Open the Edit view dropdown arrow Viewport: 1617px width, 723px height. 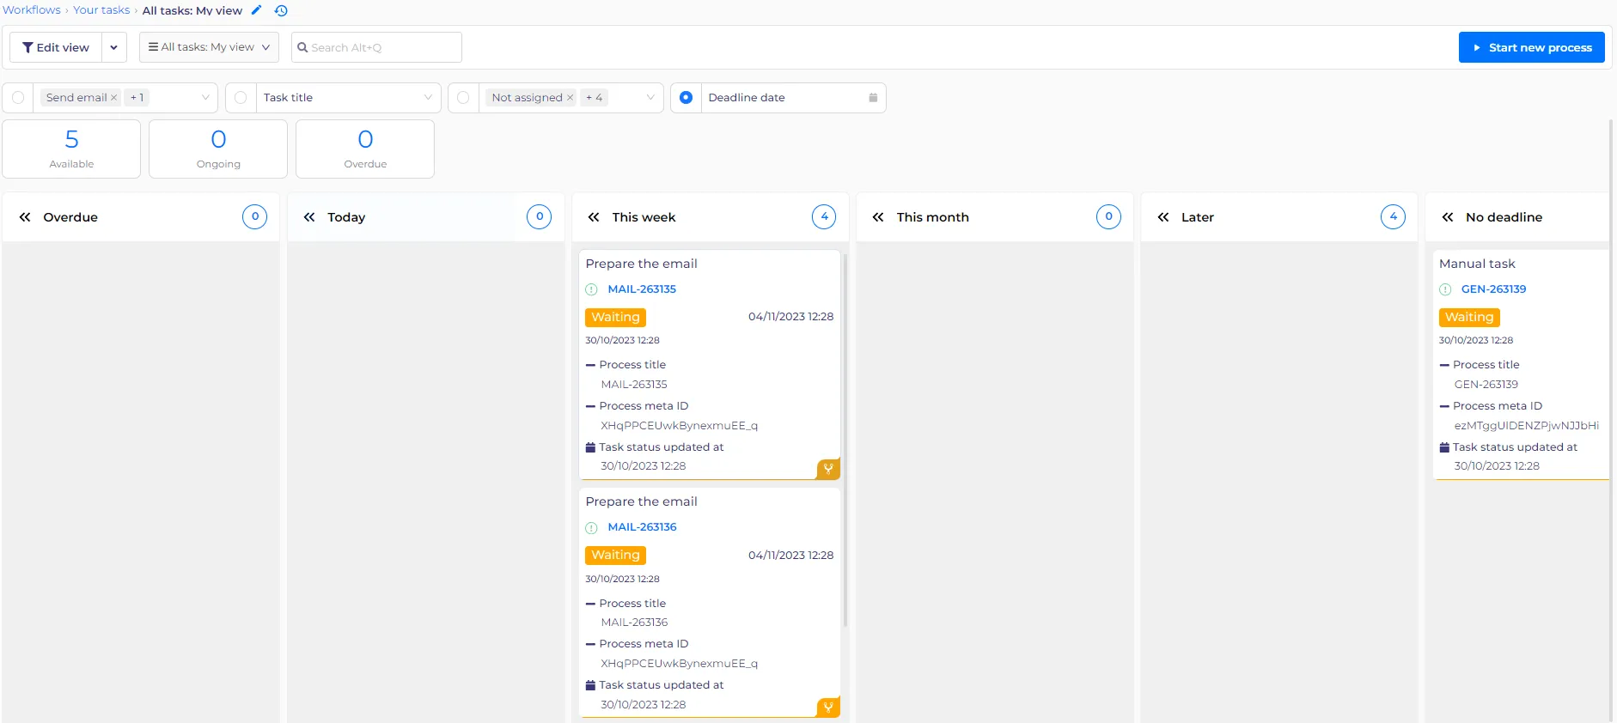(114, 47)
